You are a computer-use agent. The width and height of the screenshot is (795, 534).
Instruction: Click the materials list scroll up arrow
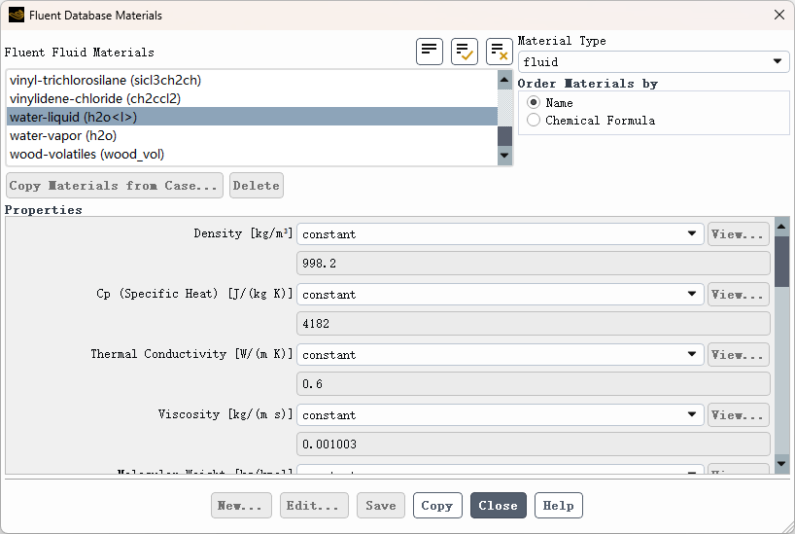[504, 80]
